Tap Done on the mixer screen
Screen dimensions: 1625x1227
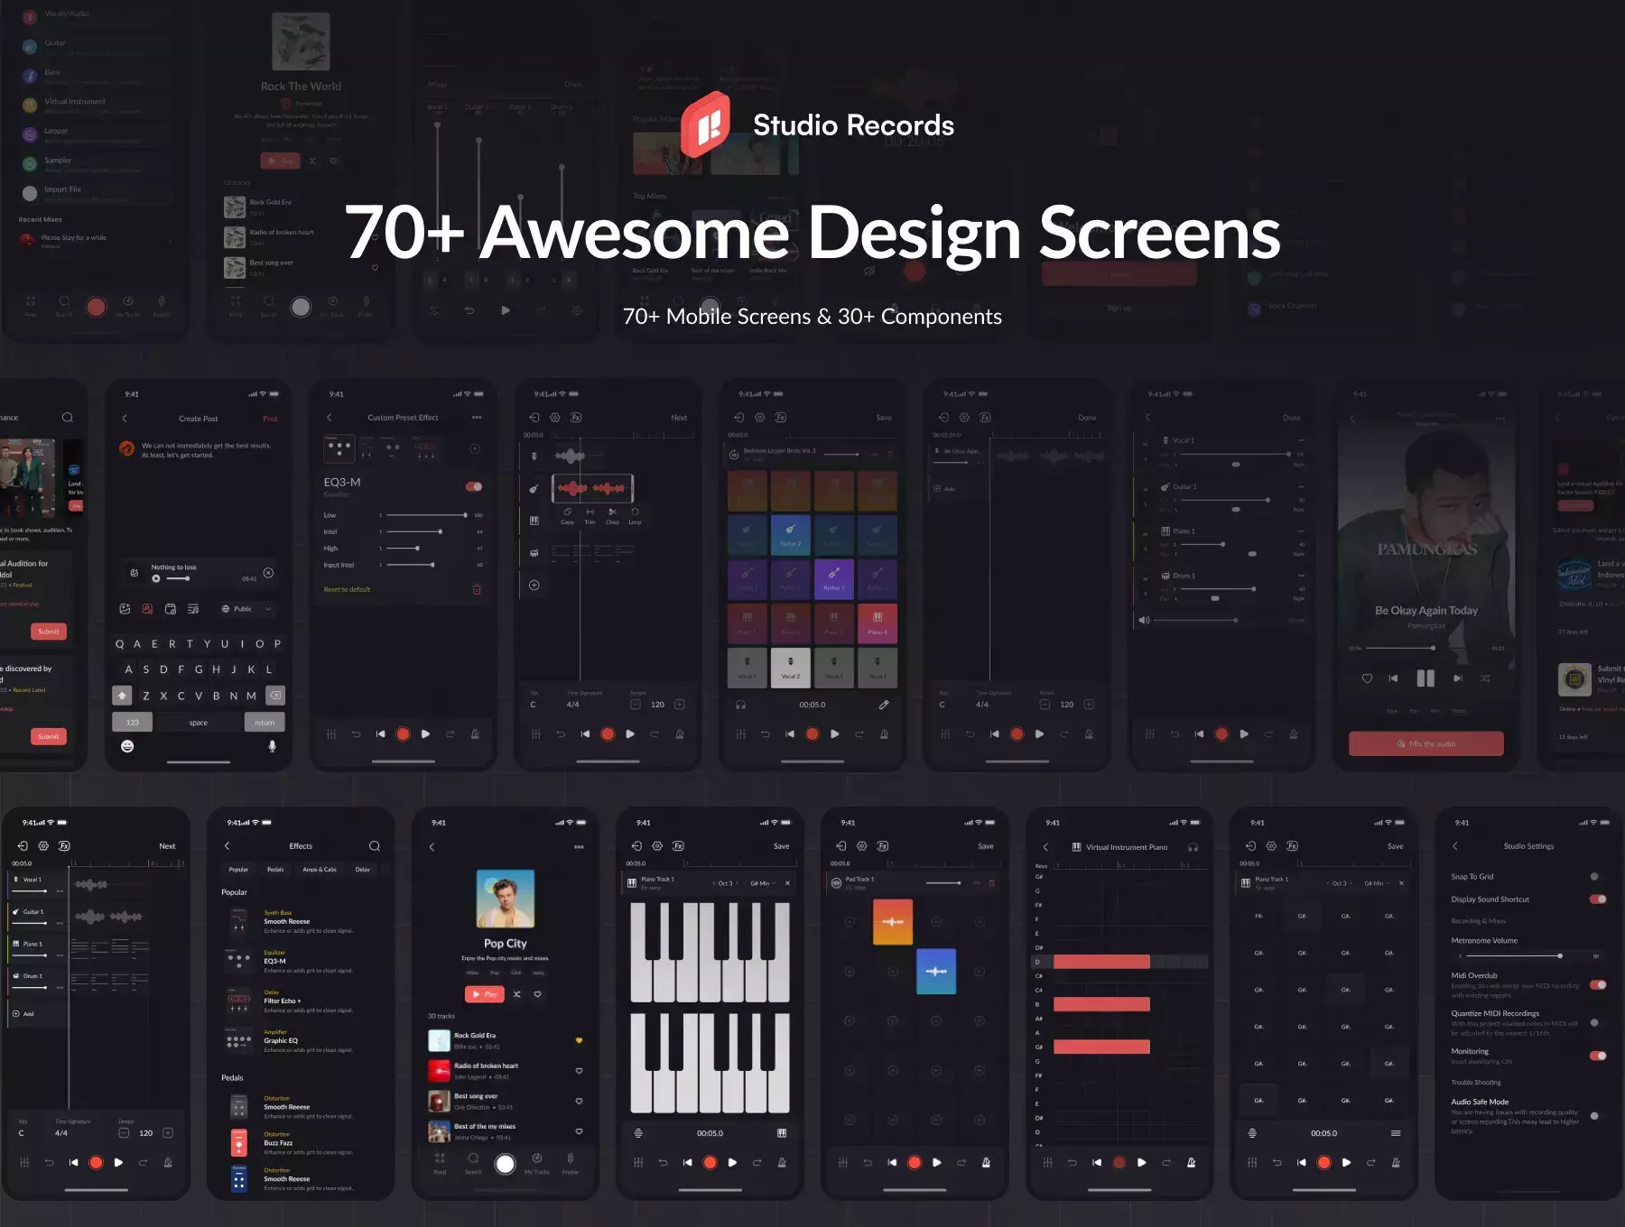tap(1292, 418)
